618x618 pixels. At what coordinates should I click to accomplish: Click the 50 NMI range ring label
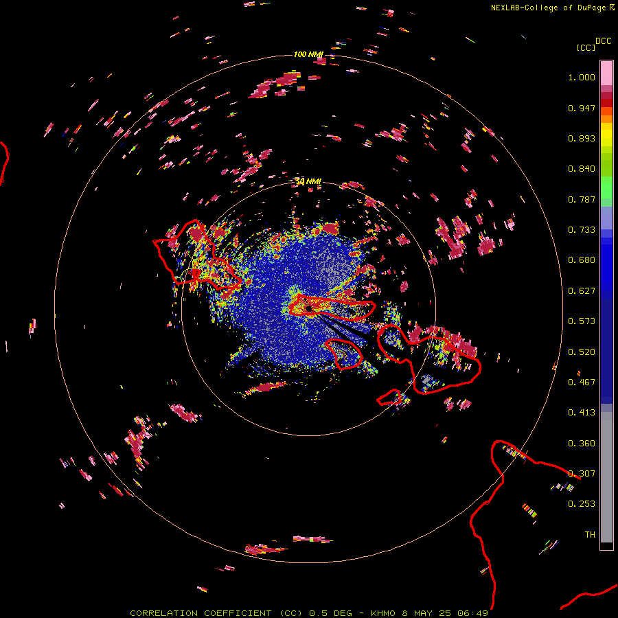click(x=308, y=182)
